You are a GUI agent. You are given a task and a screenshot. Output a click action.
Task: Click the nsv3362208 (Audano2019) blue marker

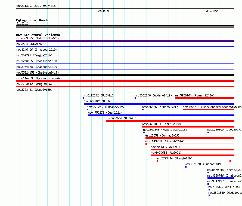[x=135, y=98]
